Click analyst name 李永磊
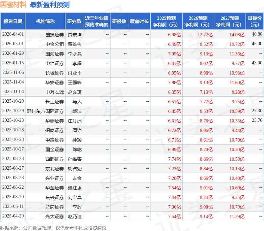Image resolution: width=264 pixels, height=231 pixels. tap(75, 54)
